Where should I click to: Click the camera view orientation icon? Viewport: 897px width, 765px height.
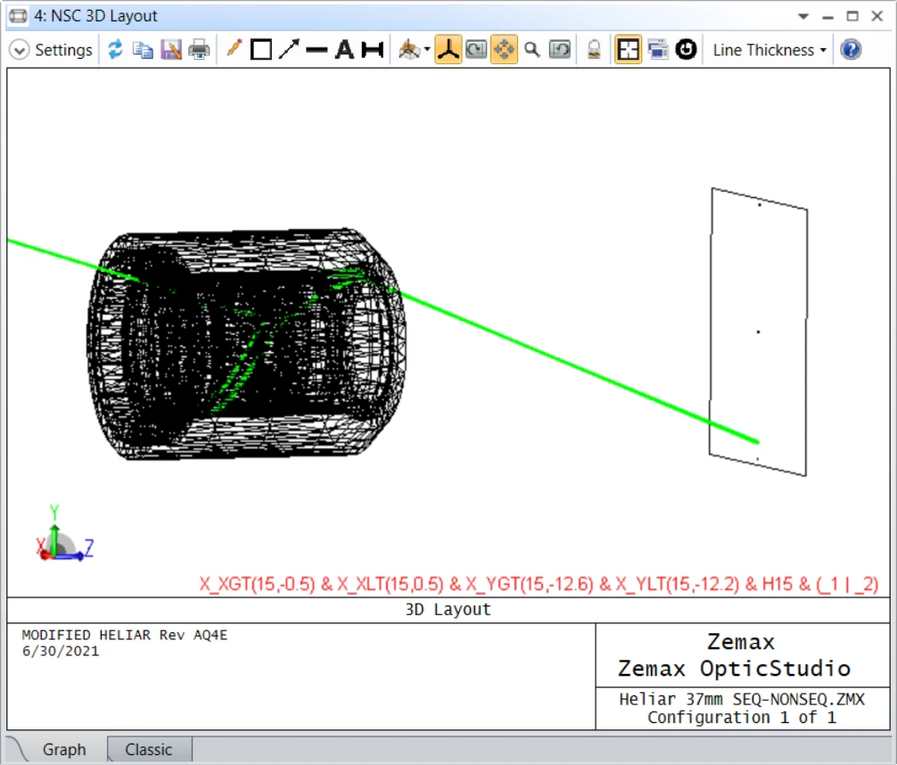coord(409,50)
